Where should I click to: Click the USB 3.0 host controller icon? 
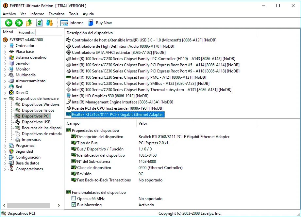tap(69, 40)
